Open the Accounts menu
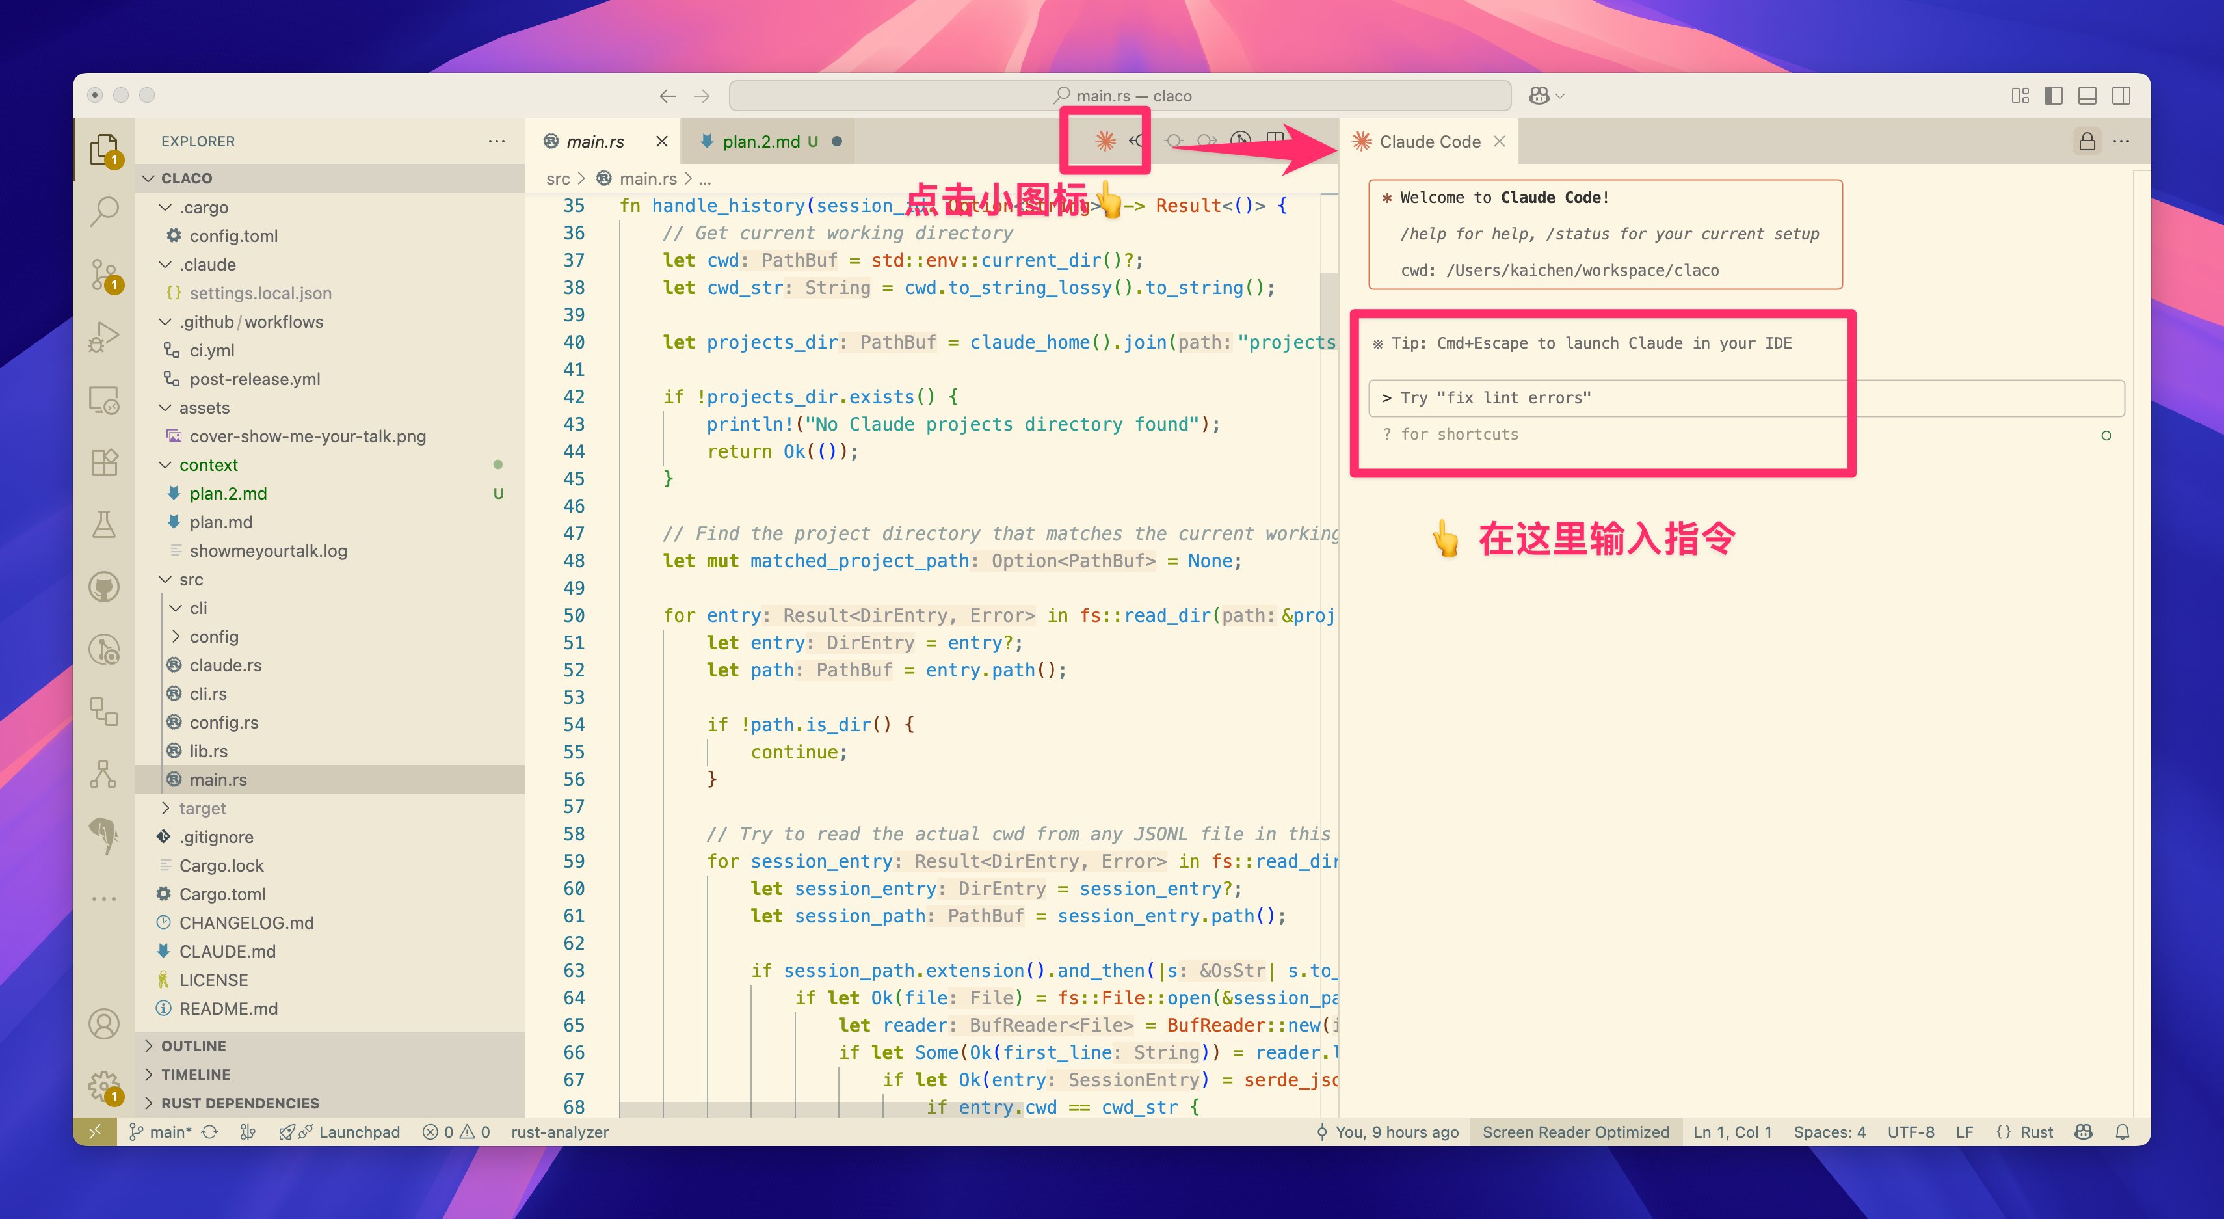 (x=105, y=1024)
